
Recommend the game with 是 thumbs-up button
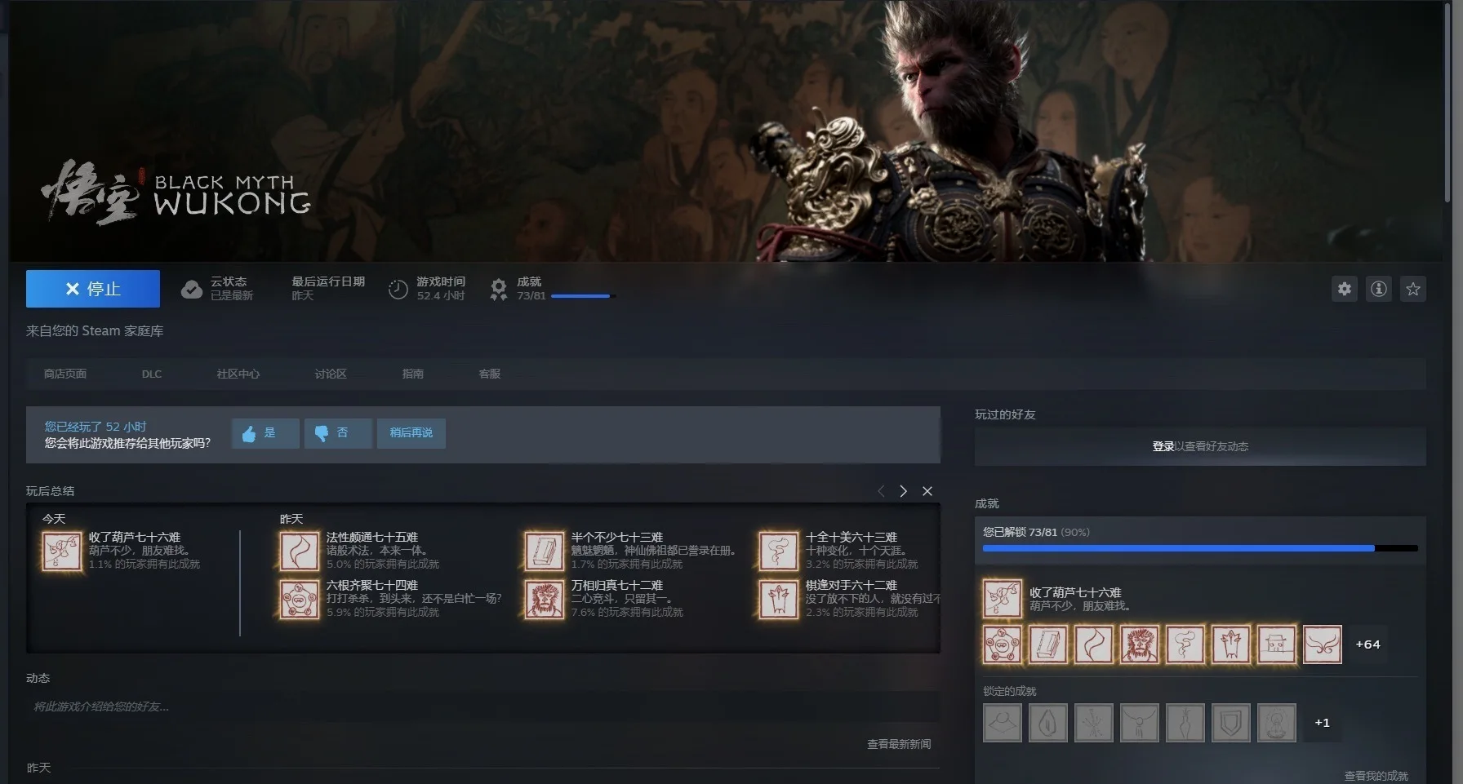[x=265, y=433]
